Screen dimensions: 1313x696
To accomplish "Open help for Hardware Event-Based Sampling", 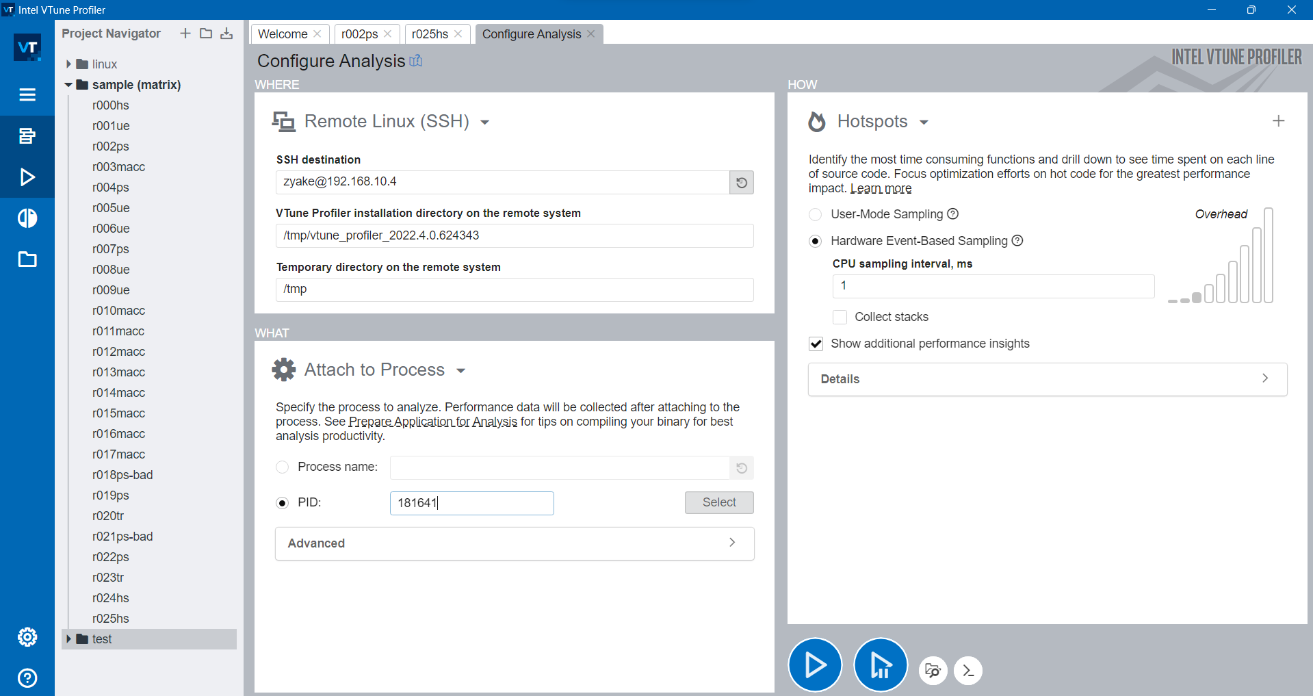I will pyautogui.click(x=1017, y=241).
